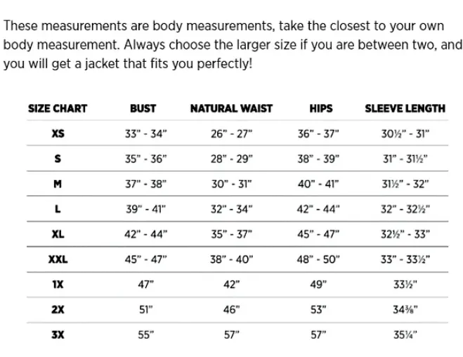Click the XS size row label

click(58, 133)
